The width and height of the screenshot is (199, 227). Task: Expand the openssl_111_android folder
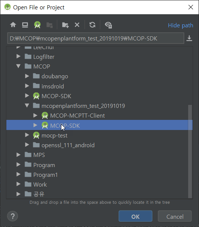(x=27, y=145)
